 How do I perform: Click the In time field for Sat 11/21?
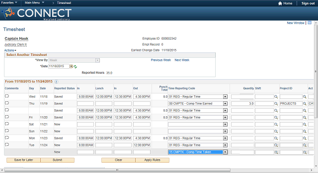(x=85, y=125)
